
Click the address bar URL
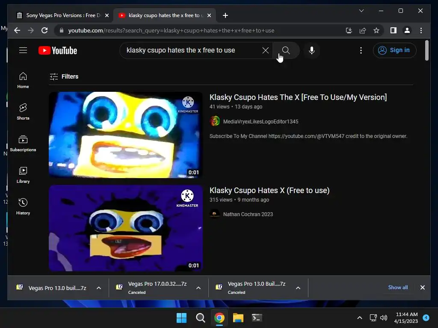171,30
